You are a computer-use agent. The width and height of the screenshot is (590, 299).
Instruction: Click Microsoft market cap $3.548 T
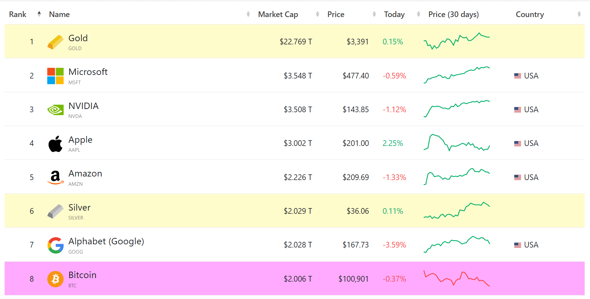tap(298, 76)
